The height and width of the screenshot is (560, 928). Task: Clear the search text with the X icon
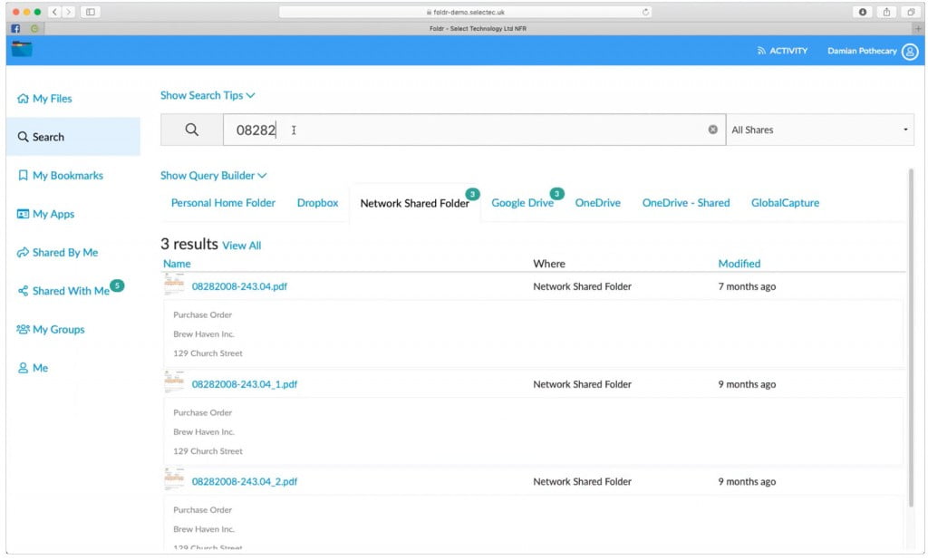[712, 130]
